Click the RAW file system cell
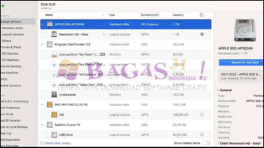Viewport: 264px width, 148px height. (144, 95)
